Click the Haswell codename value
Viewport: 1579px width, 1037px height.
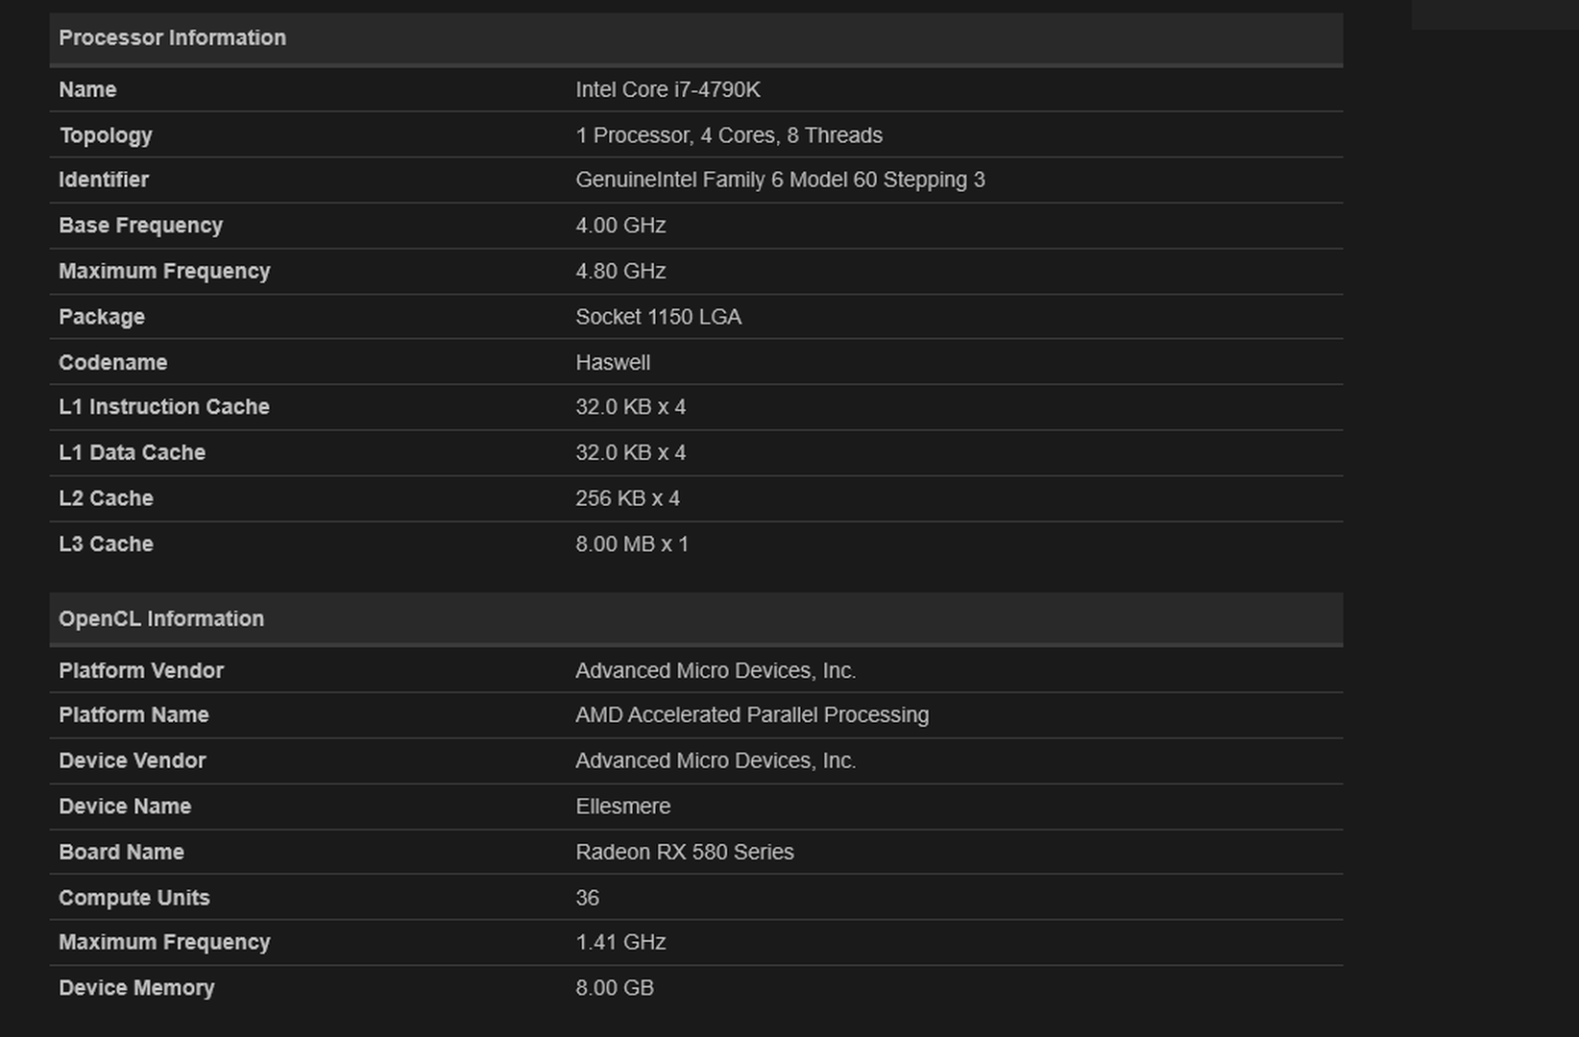613,363
